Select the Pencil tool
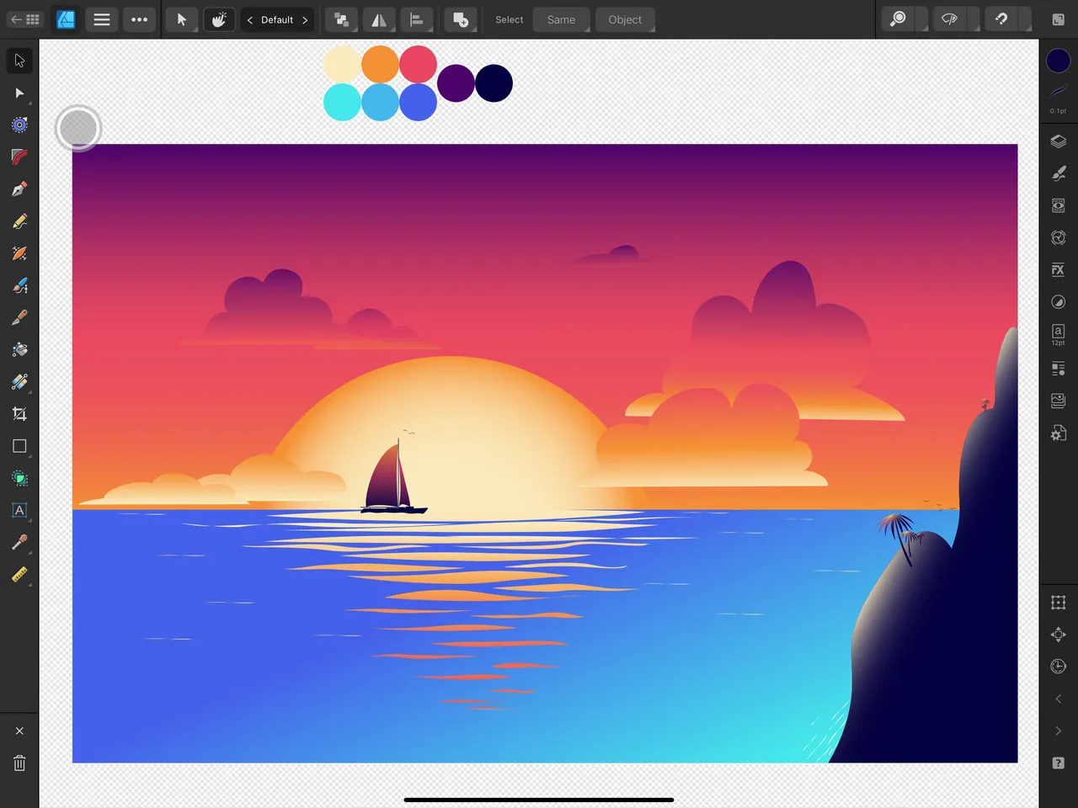 coord(19,221)
